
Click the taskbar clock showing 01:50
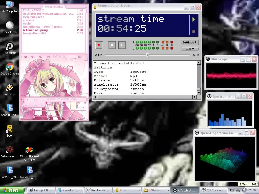pyautogui.click(x=252, y=190)
